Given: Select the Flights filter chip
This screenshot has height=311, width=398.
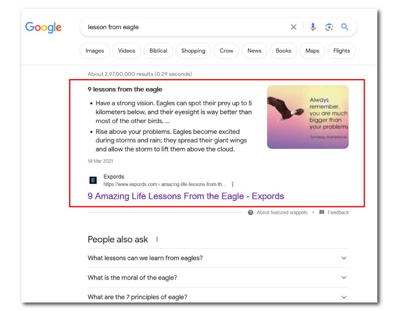Looking at the screenshot, I should click(341, 51).
